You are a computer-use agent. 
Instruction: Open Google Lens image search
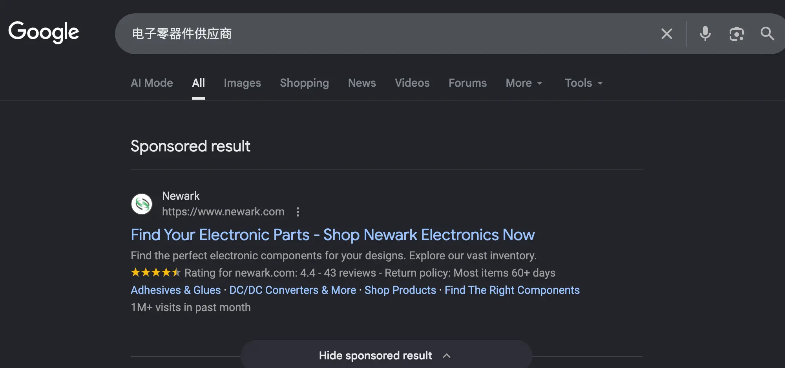737,34
